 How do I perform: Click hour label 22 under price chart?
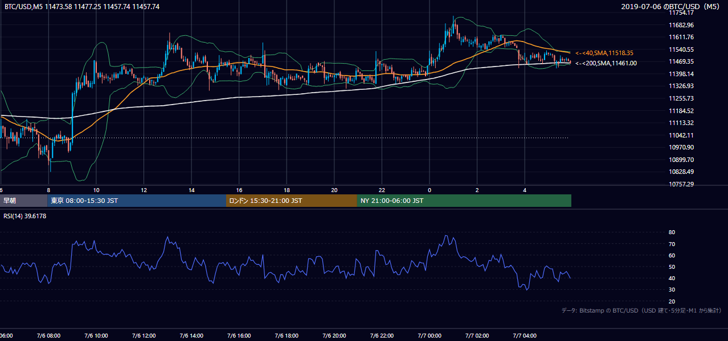(x=382, y=190)
